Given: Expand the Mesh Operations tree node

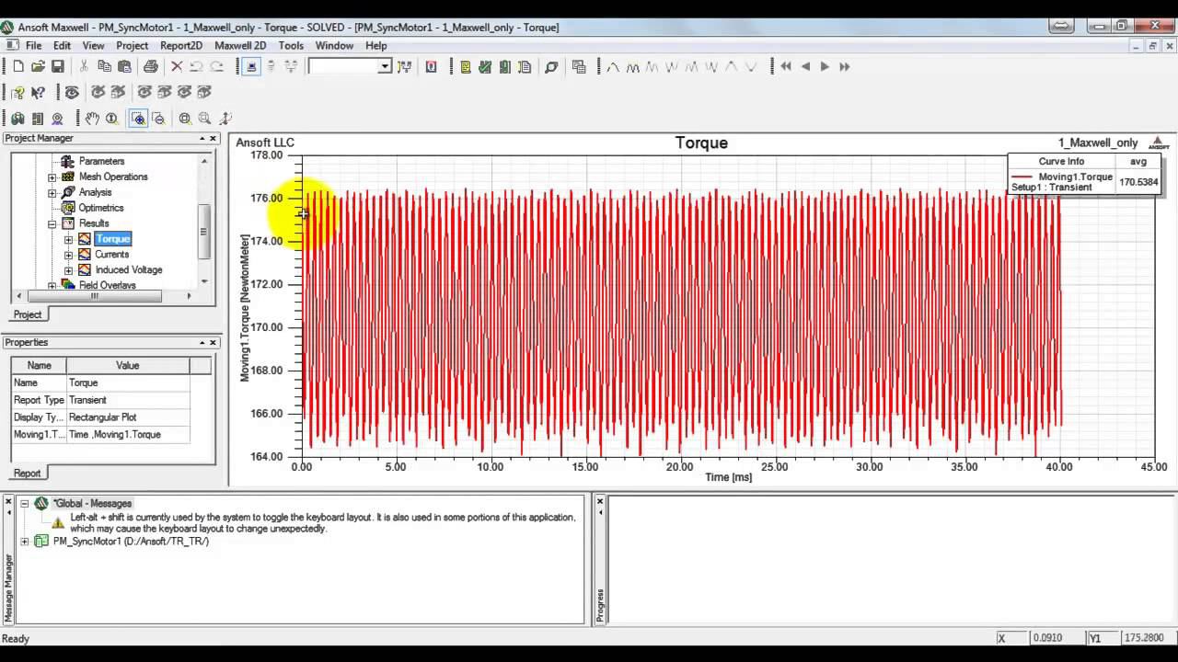Looking at the screenshot, I should click(x=52, y=177).
